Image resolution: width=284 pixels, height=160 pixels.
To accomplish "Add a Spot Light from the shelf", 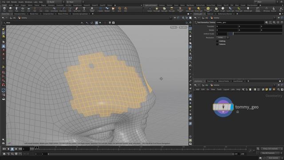I will [x=164, y=9].
